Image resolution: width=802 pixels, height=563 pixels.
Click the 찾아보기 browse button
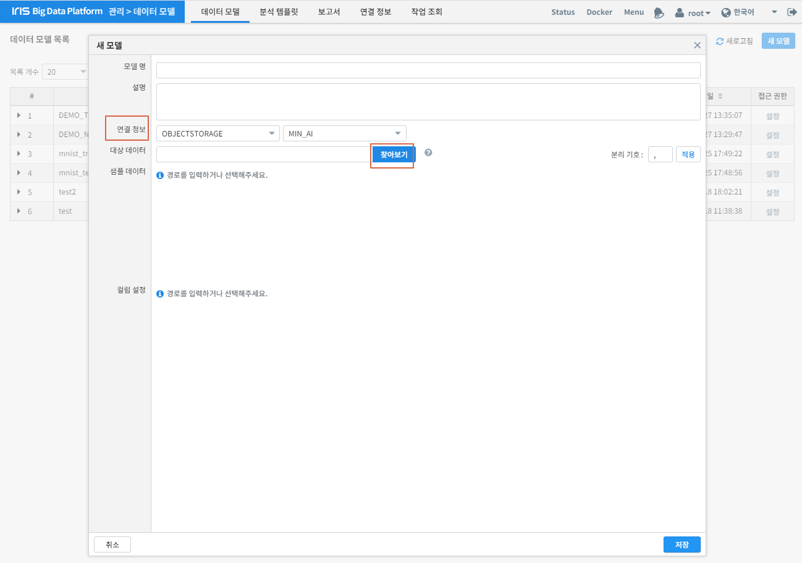tap(394, 154)
